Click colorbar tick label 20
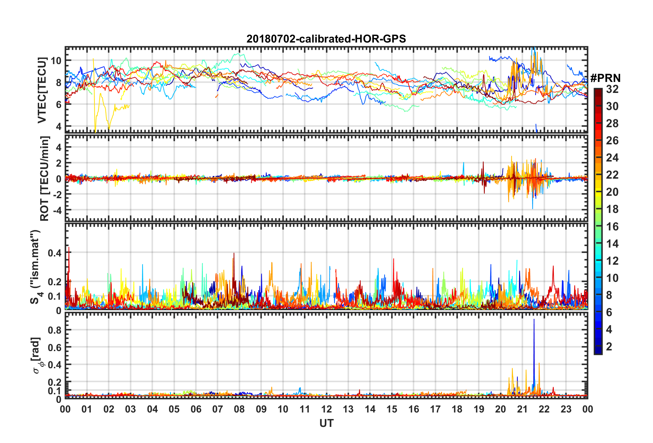Screen dimensions: 653x443 tap(612, 192)
